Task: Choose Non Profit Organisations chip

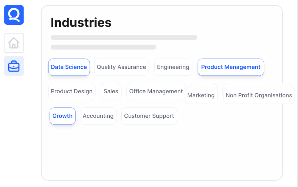Action: [259, 95]
